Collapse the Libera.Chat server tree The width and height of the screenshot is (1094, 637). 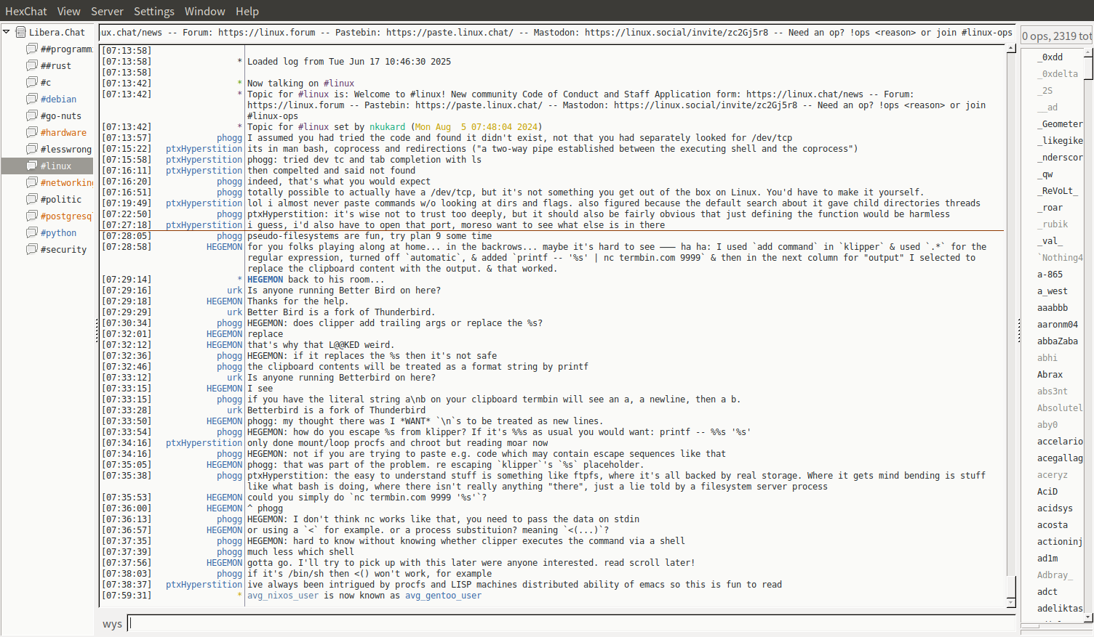(7, 32)
